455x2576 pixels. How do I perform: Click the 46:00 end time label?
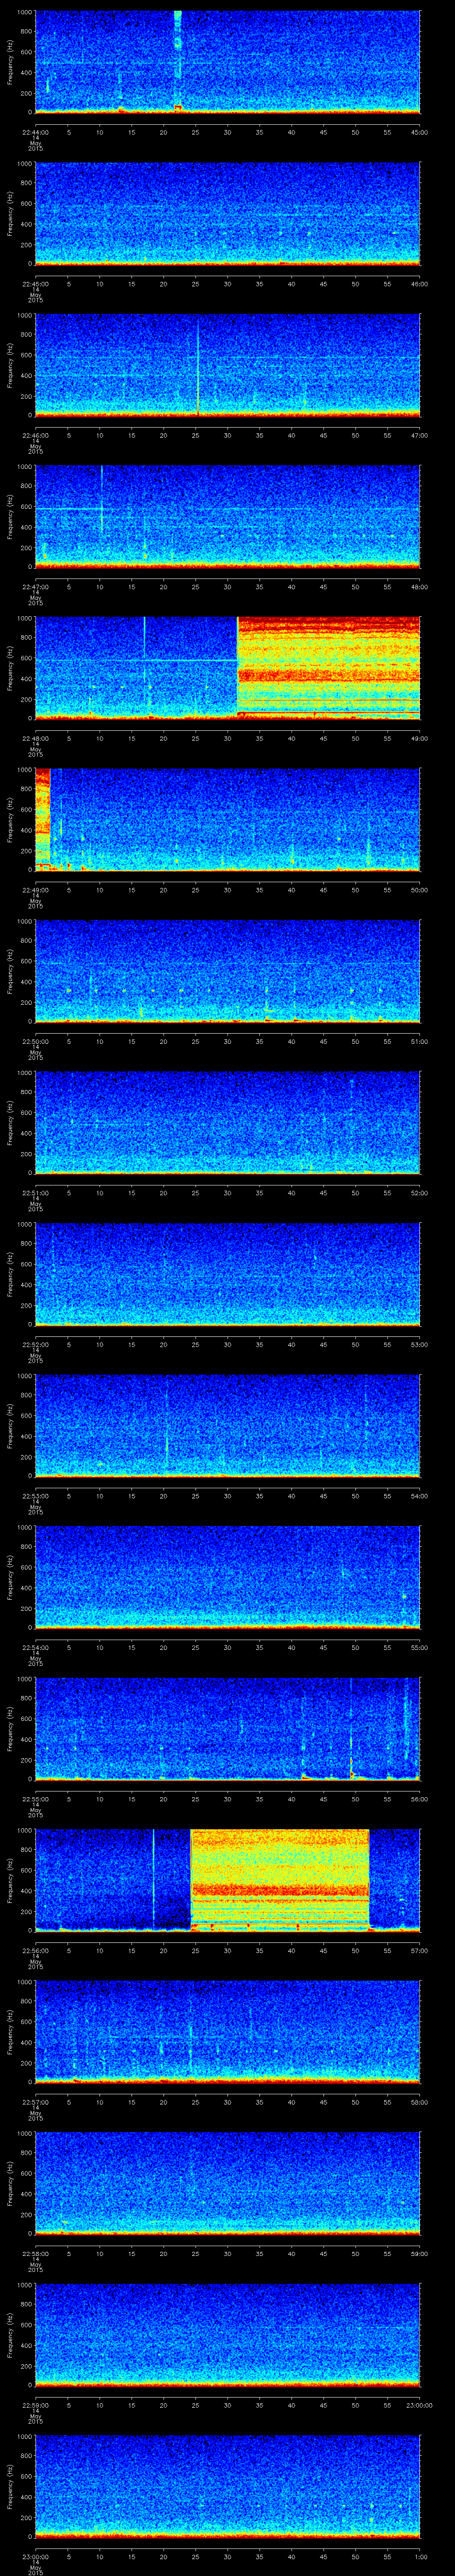coord(420,284)
